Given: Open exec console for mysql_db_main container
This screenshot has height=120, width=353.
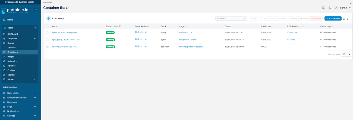Looking at the screenshot, I should click(x=143, y=32).
